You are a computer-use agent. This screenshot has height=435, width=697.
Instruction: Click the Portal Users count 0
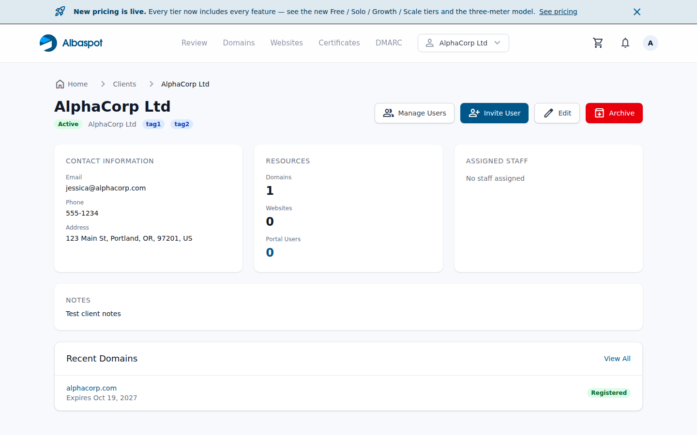coord(270,252)
